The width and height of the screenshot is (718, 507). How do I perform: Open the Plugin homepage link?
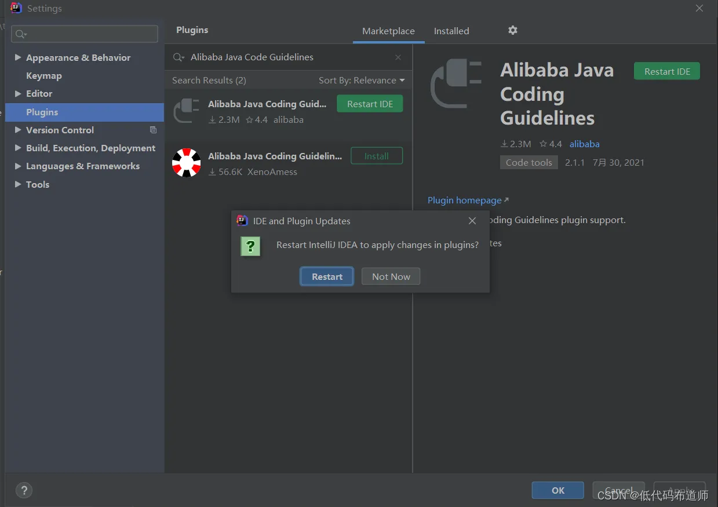[x=468, y=200]
